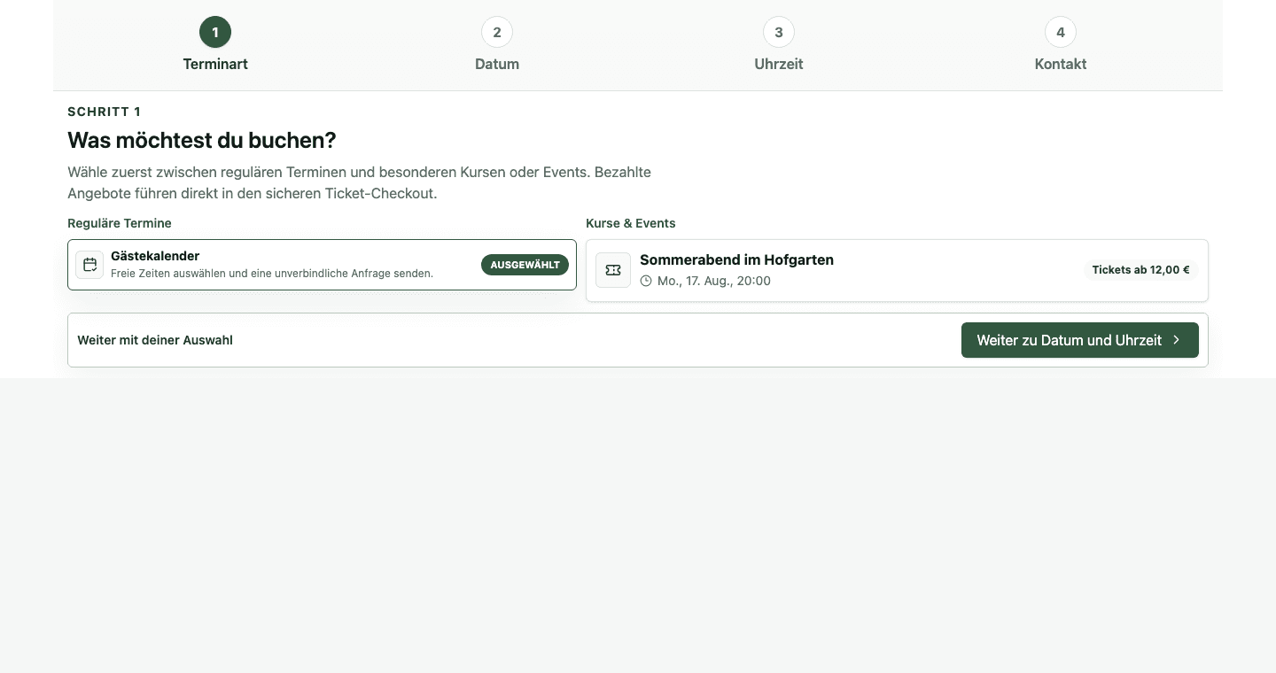Image resolution: width=1276 pixels, height=673 pixels.
Task: Click the ticket icon beside Sommerabend im Hofgarten
Action: [x=613, y=270]
